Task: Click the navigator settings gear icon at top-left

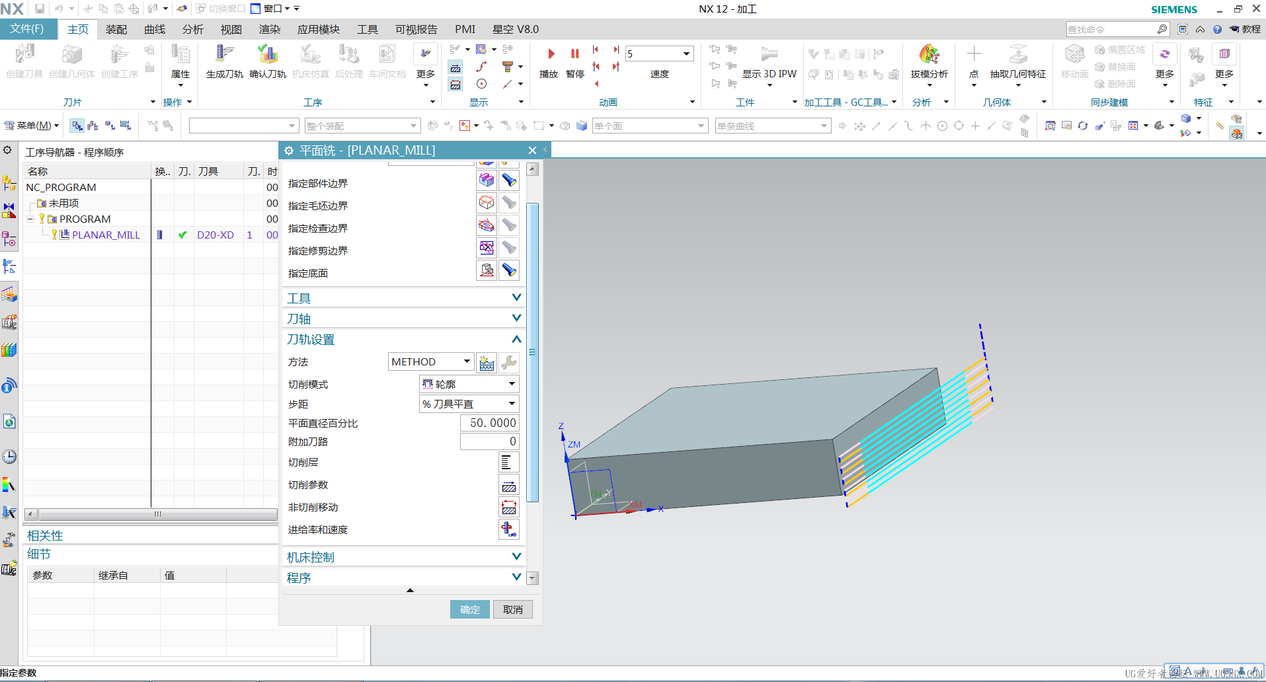Action: [x=7, y=151]
